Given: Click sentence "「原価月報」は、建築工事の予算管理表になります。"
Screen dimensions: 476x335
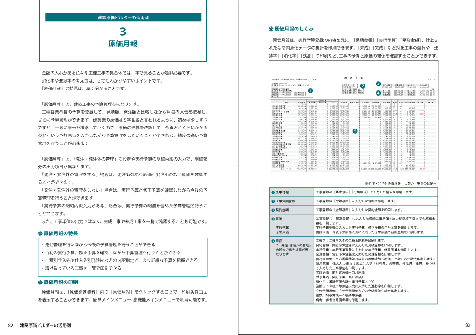Looking at the screenshot, I should [90, 104].
